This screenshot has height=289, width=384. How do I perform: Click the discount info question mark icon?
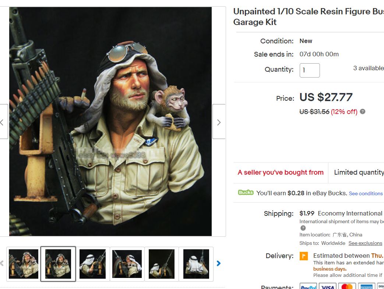pos(363,111)
